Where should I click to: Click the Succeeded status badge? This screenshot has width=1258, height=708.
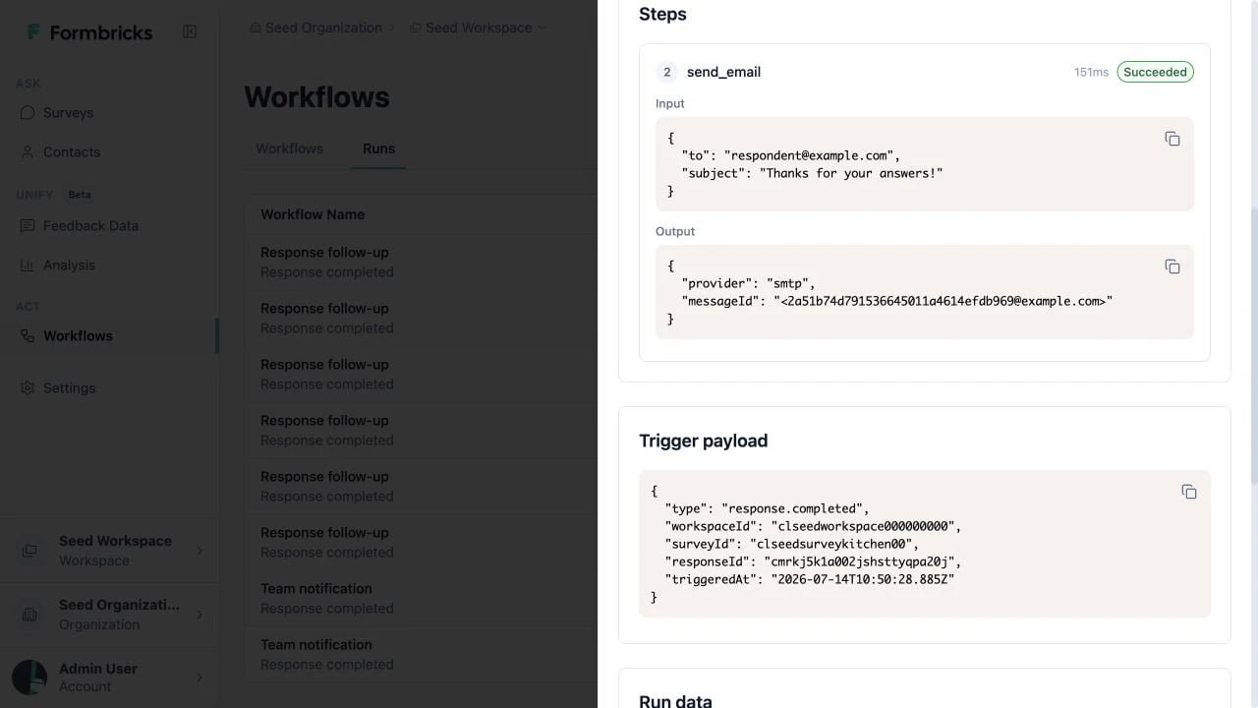coord(1155,72)
